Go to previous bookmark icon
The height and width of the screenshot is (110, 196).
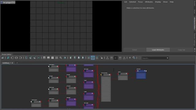tap(79, 58)
